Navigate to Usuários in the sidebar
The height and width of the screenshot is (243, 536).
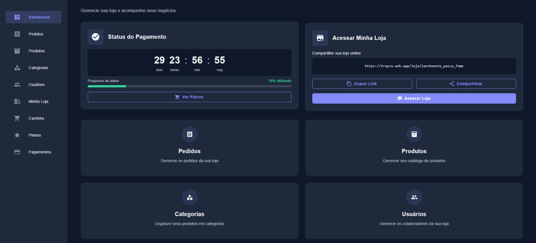33,84
